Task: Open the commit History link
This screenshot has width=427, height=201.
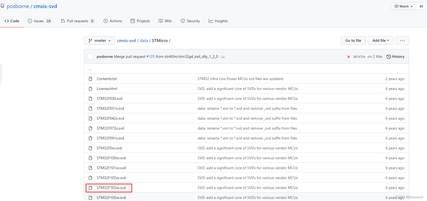Action: point(395,56)
